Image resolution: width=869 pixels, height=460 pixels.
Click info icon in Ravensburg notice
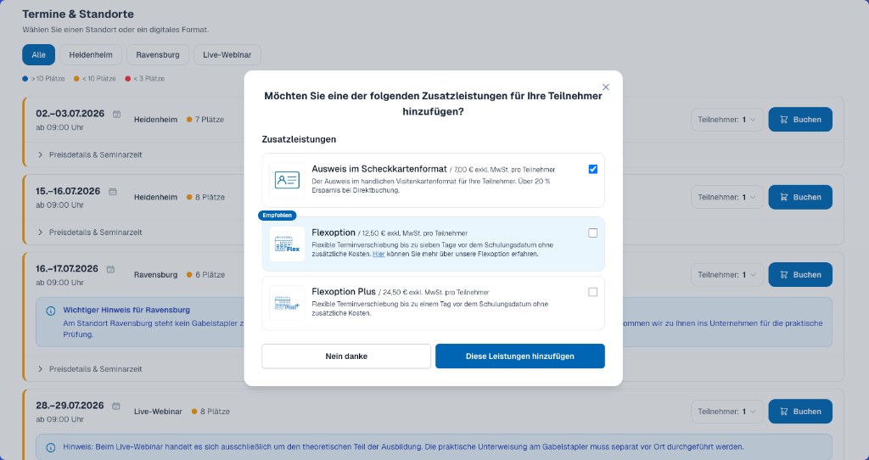(x=50, y=311)
